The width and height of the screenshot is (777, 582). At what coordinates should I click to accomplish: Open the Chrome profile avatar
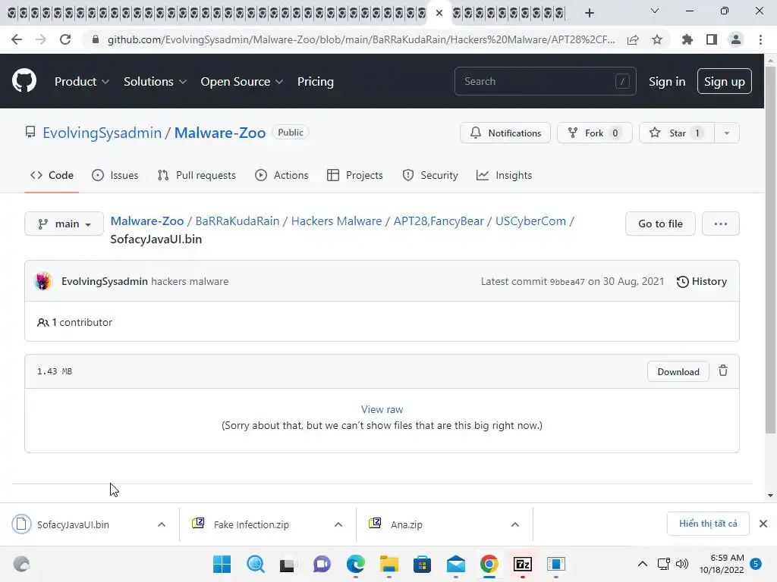tap(736, 39)
